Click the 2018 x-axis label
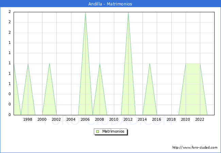 click(171, 119)
